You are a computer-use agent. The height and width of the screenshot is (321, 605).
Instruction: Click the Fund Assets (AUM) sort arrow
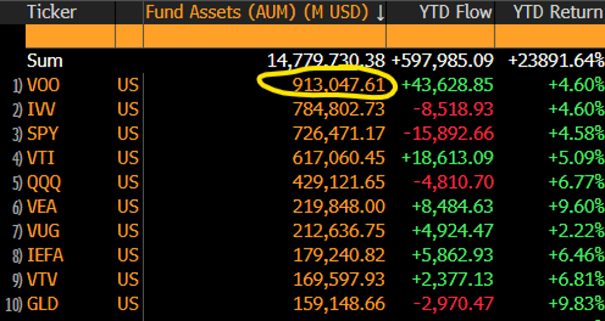381,12
